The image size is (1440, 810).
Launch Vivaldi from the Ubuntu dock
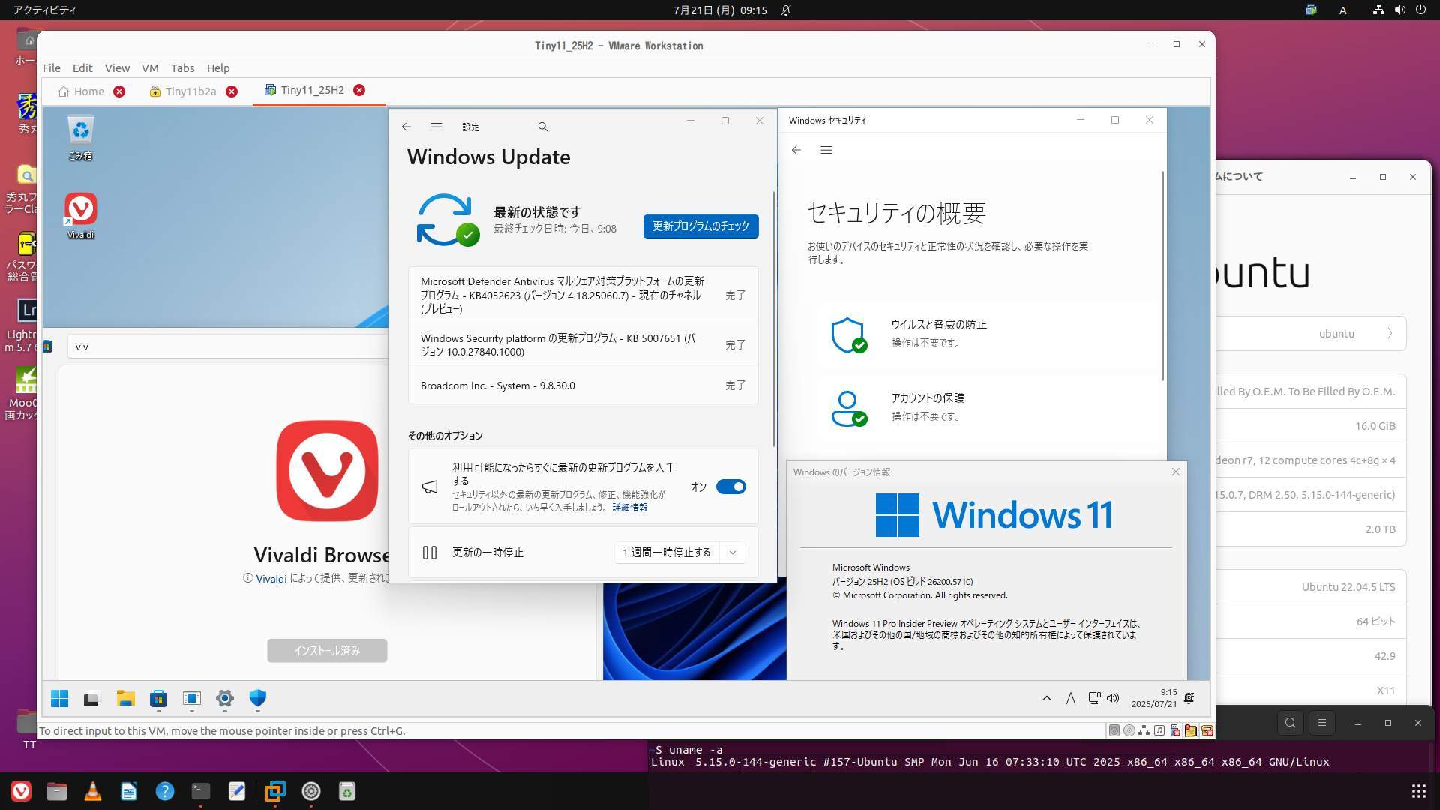tap(21, 791)
